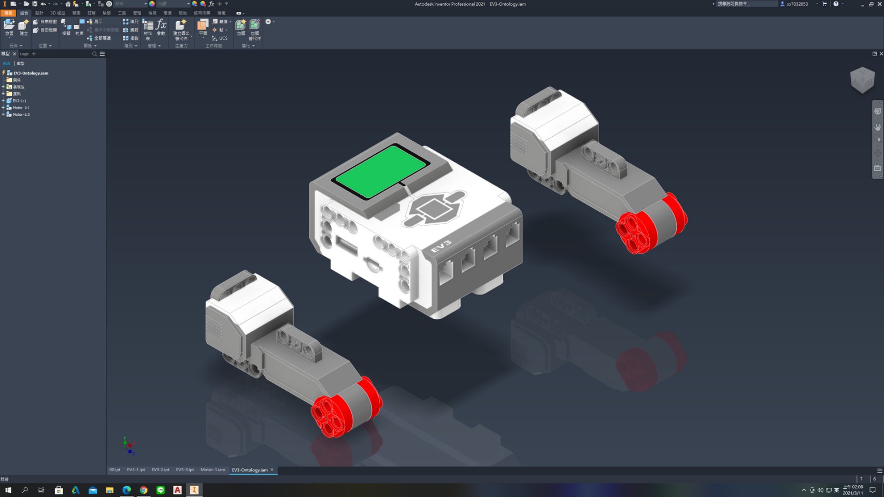Select the Free Move (自由移動) tool
Viewport: 884px width, 497px height.
coord(45,22)
